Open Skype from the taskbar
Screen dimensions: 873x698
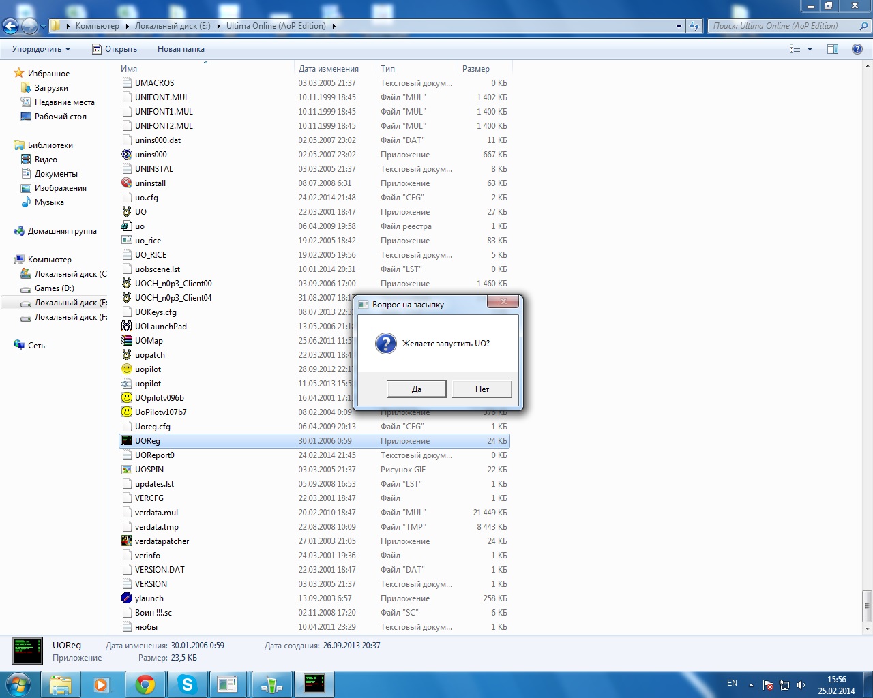click(187, 684)
